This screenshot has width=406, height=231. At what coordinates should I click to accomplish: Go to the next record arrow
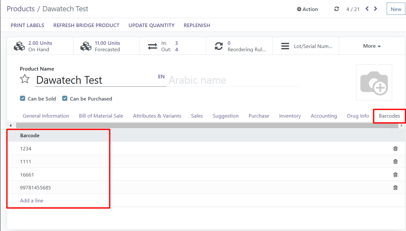coord(375,9)
